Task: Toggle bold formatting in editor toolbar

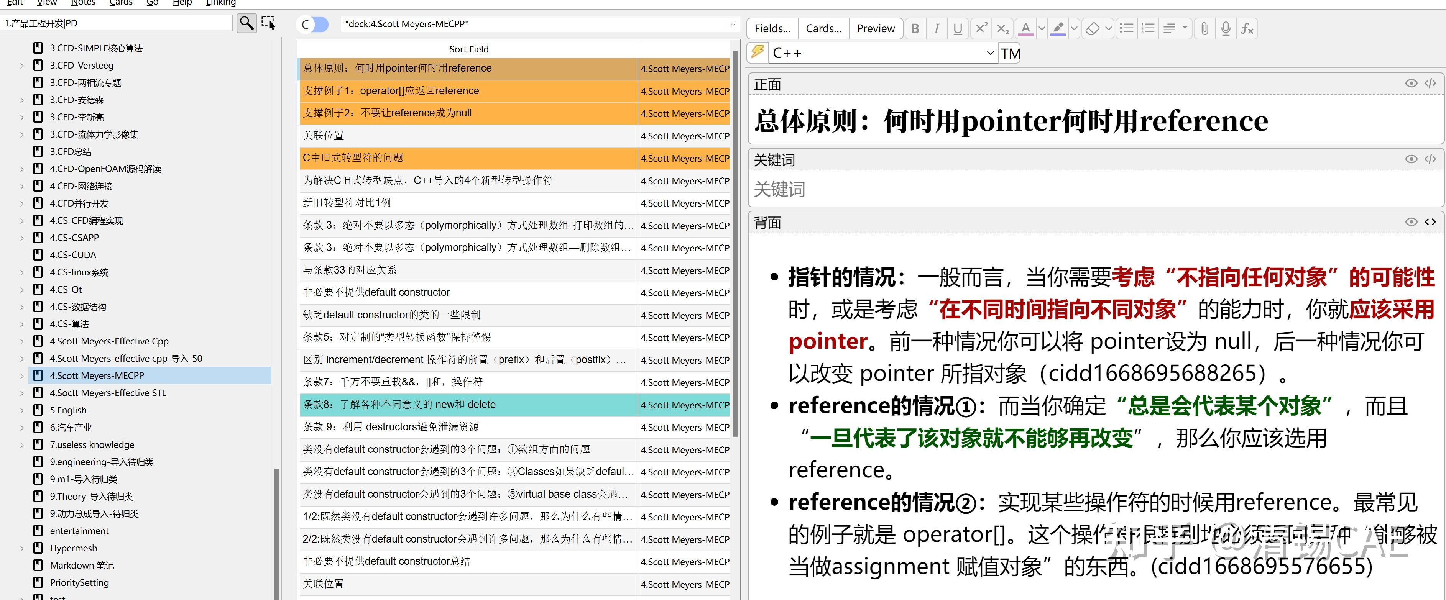Action: [915, 29]
